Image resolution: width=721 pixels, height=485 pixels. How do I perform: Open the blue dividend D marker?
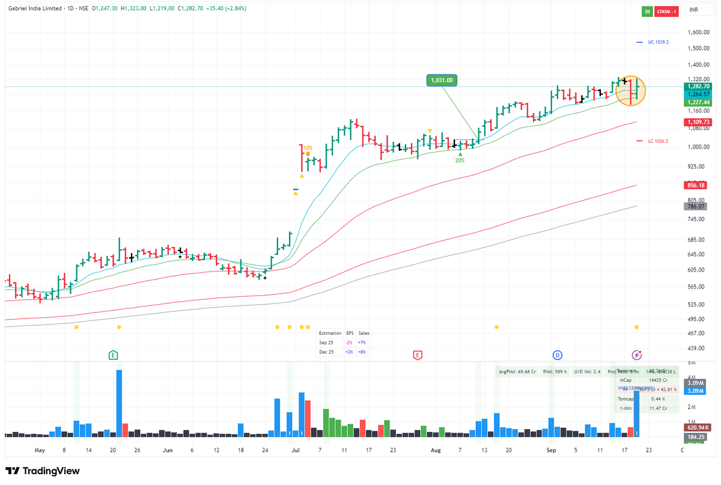pyautogui.click(x=557, y=355)
